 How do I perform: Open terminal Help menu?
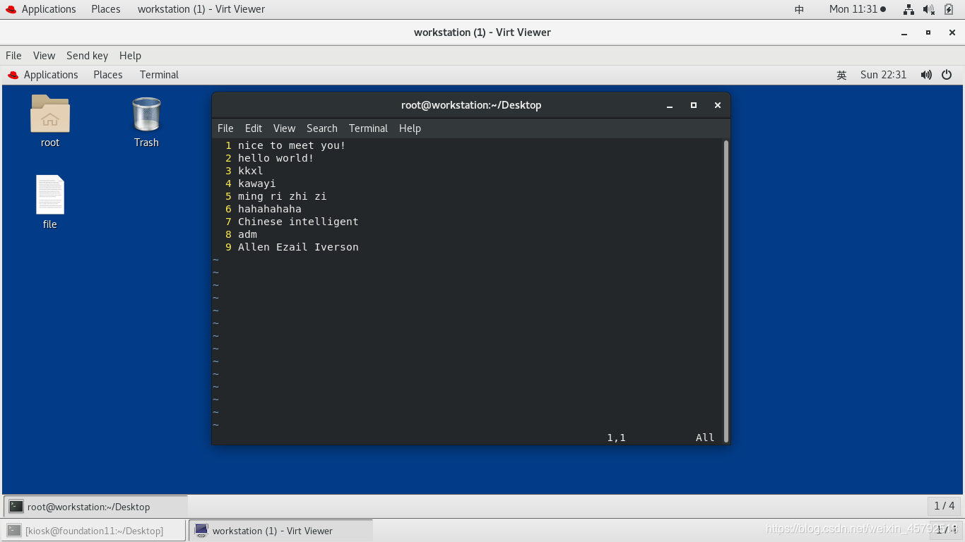(410, 128)
